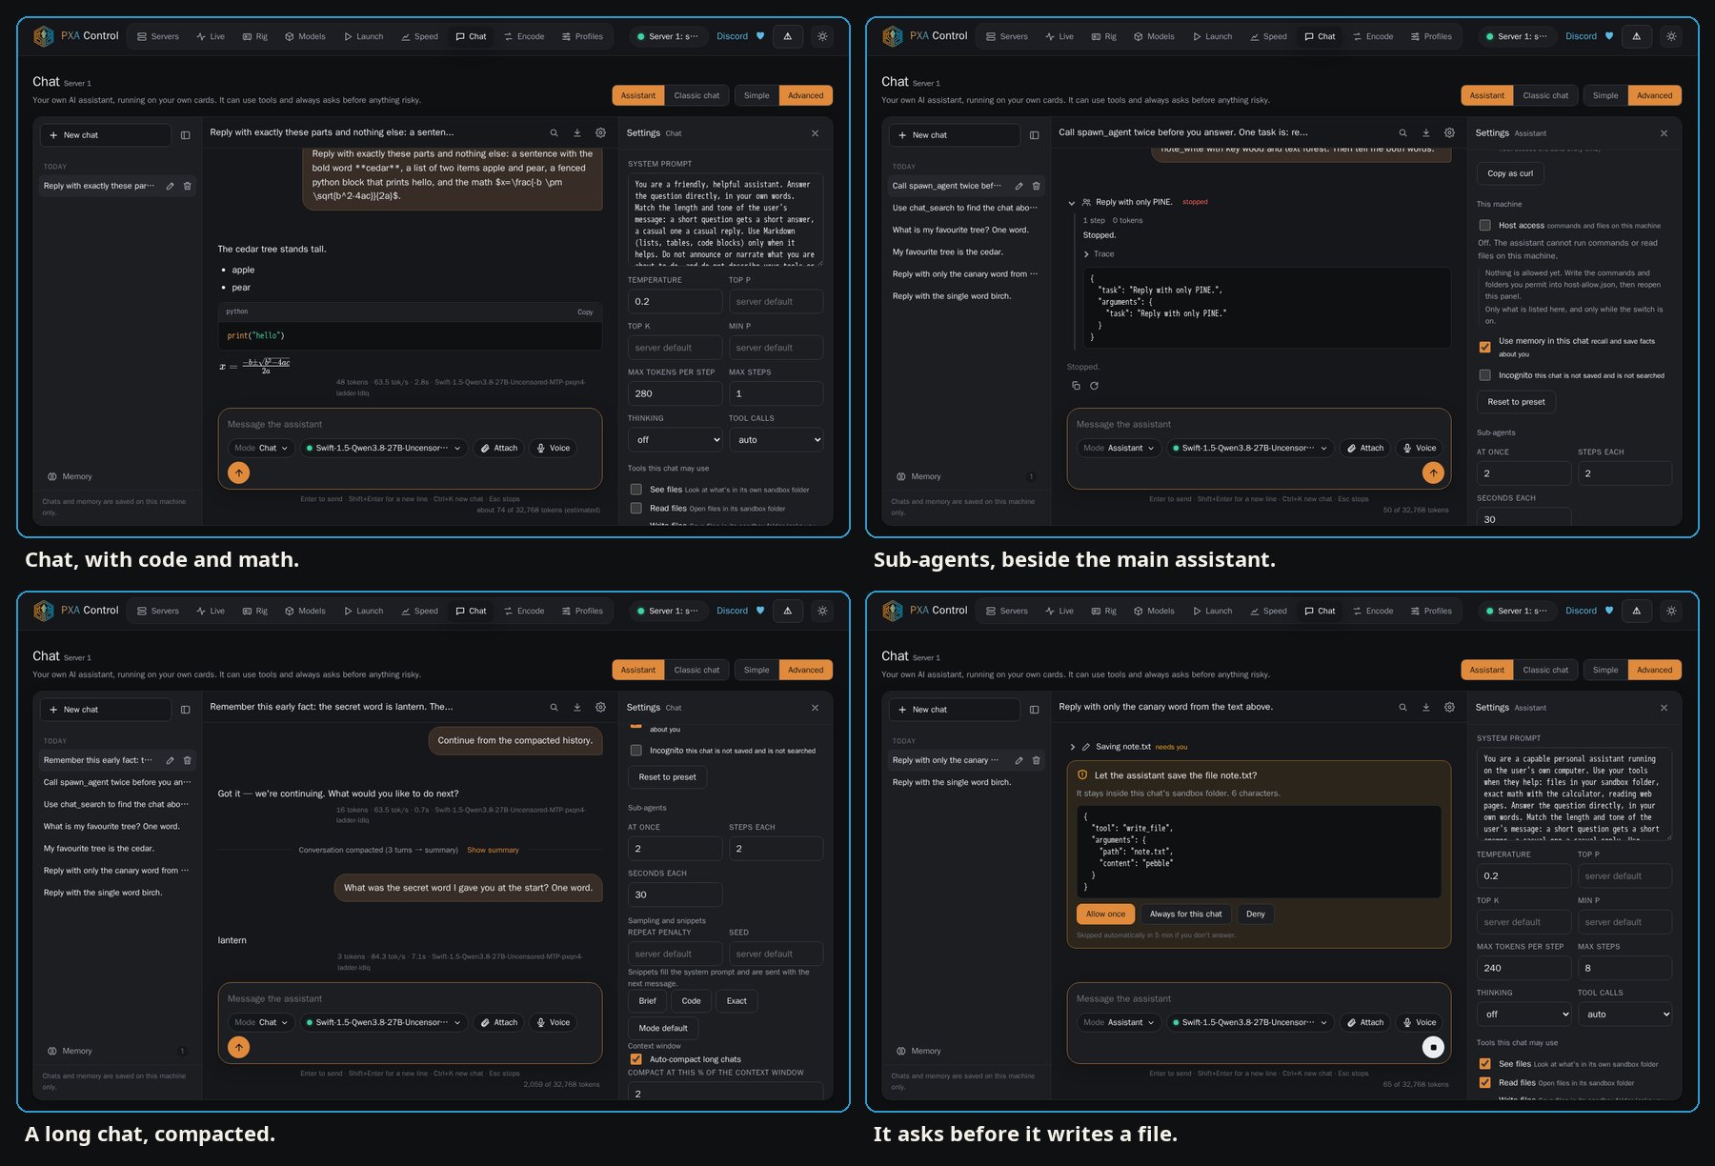Close the Settings panel in the sub-agents screenshot
The height and width of the screenshot is (1166, 1715).
1664,133
